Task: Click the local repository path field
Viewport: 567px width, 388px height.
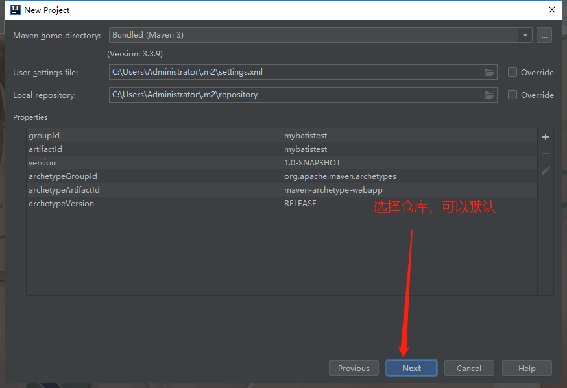Action: click(x=303, y=95)
